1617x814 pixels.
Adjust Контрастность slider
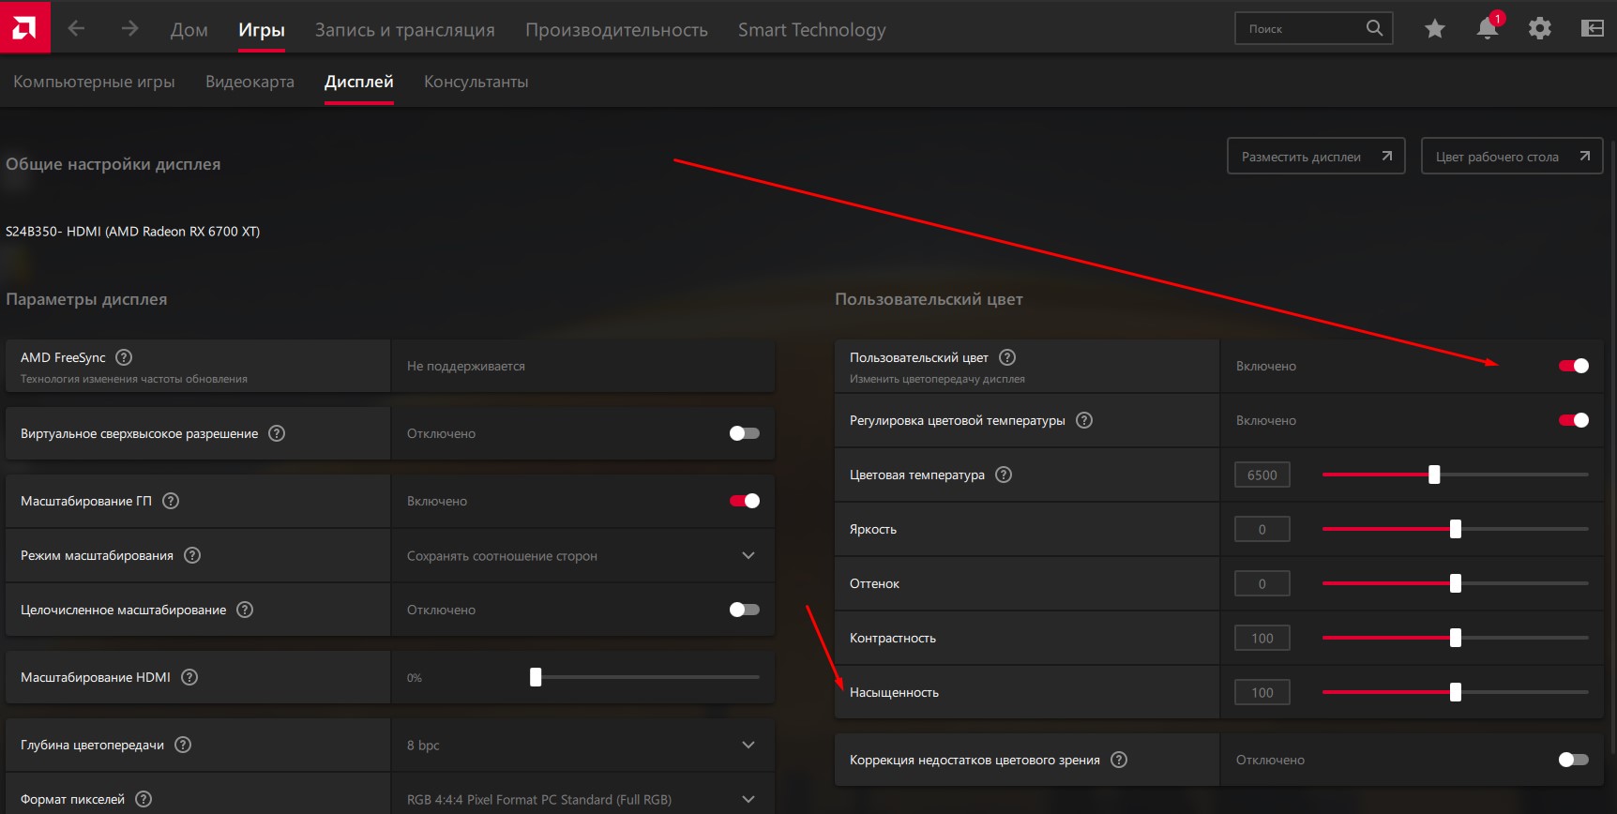[x=1456, y=638]
